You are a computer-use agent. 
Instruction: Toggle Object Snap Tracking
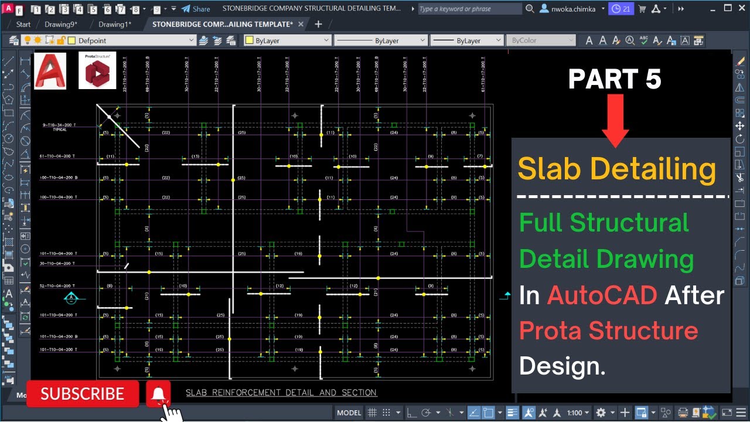(x=474, y=413)
